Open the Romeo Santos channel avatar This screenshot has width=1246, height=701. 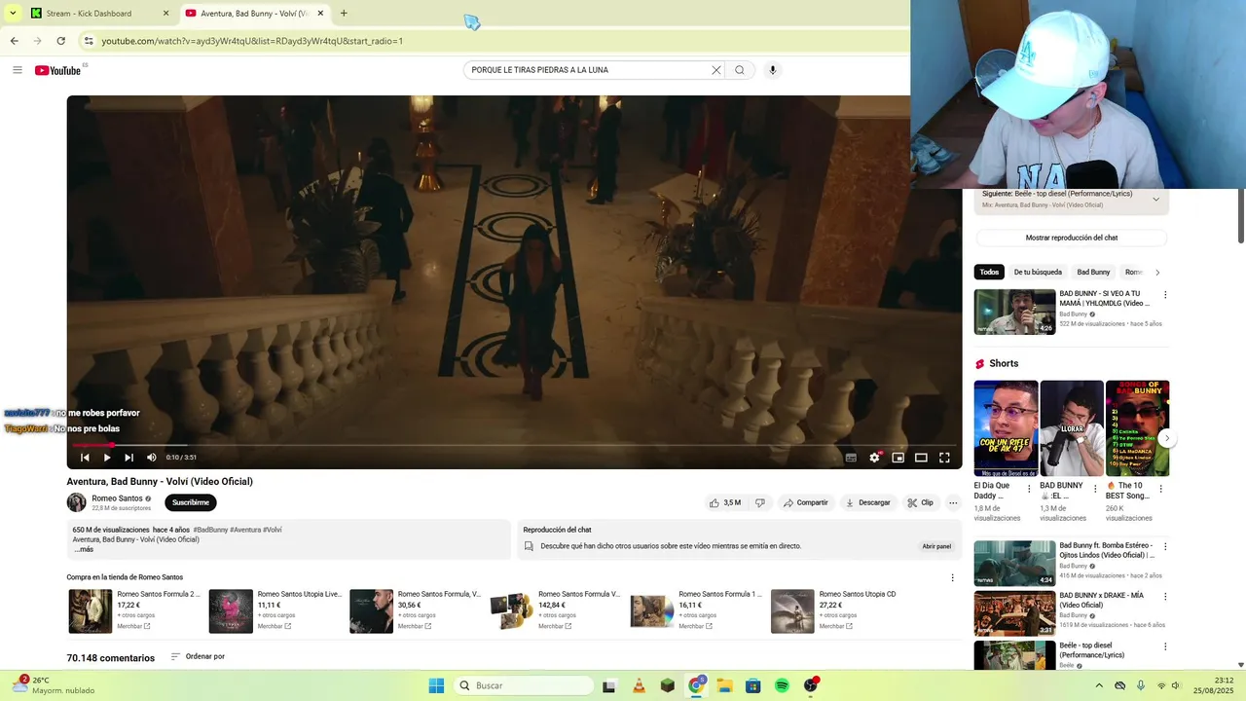(x=76, y=502)
